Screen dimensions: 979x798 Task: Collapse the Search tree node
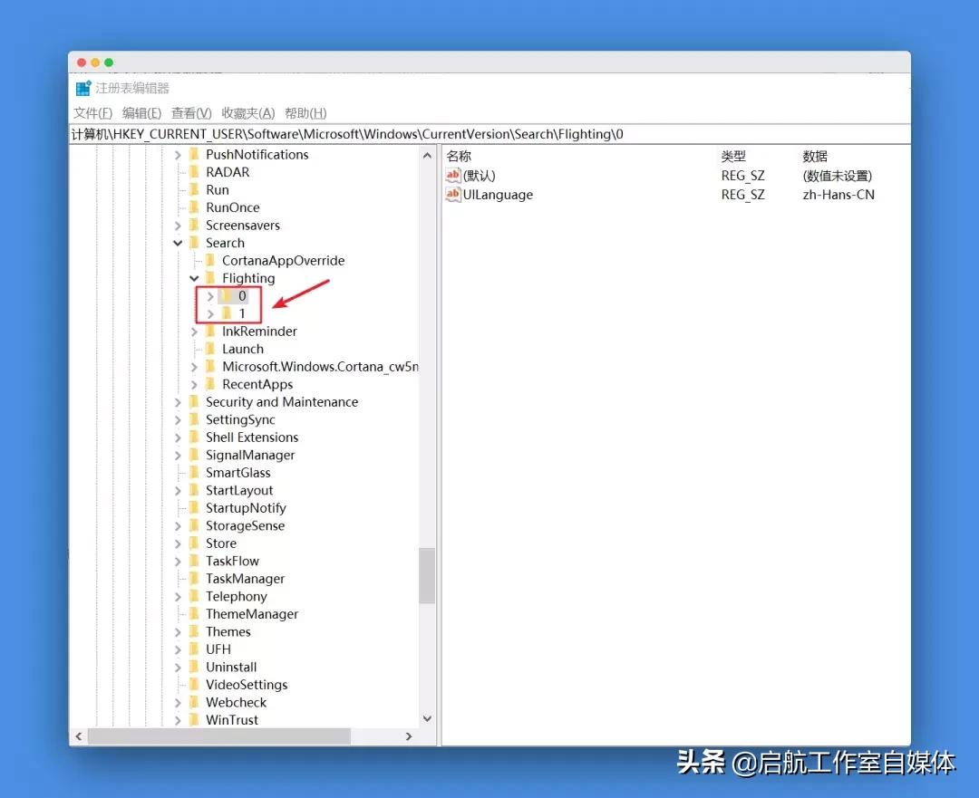(x=178, y=243)
